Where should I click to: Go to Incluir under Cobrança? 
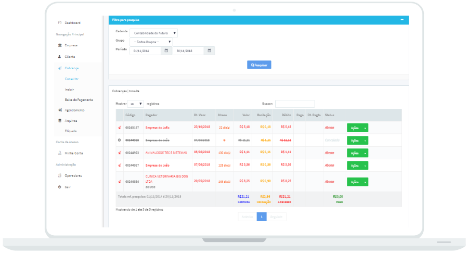tap(69, 90)
